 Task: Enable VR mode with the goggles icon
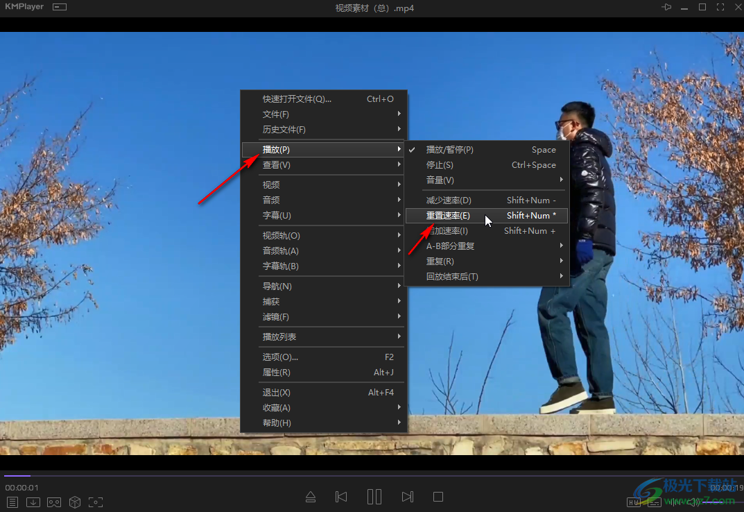[54, 502]
